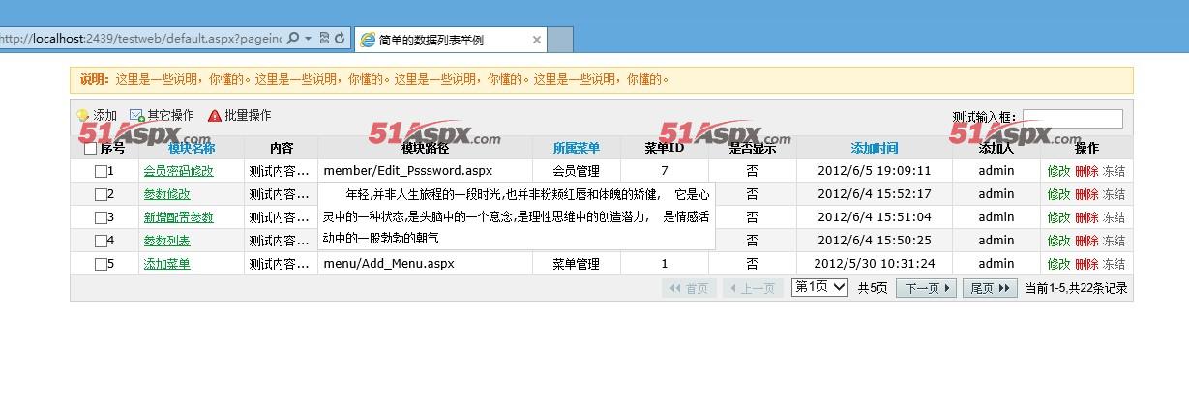1189x400 pixels.
Task: Check the checkbox for row 2
Action: [x=101, y=194]
